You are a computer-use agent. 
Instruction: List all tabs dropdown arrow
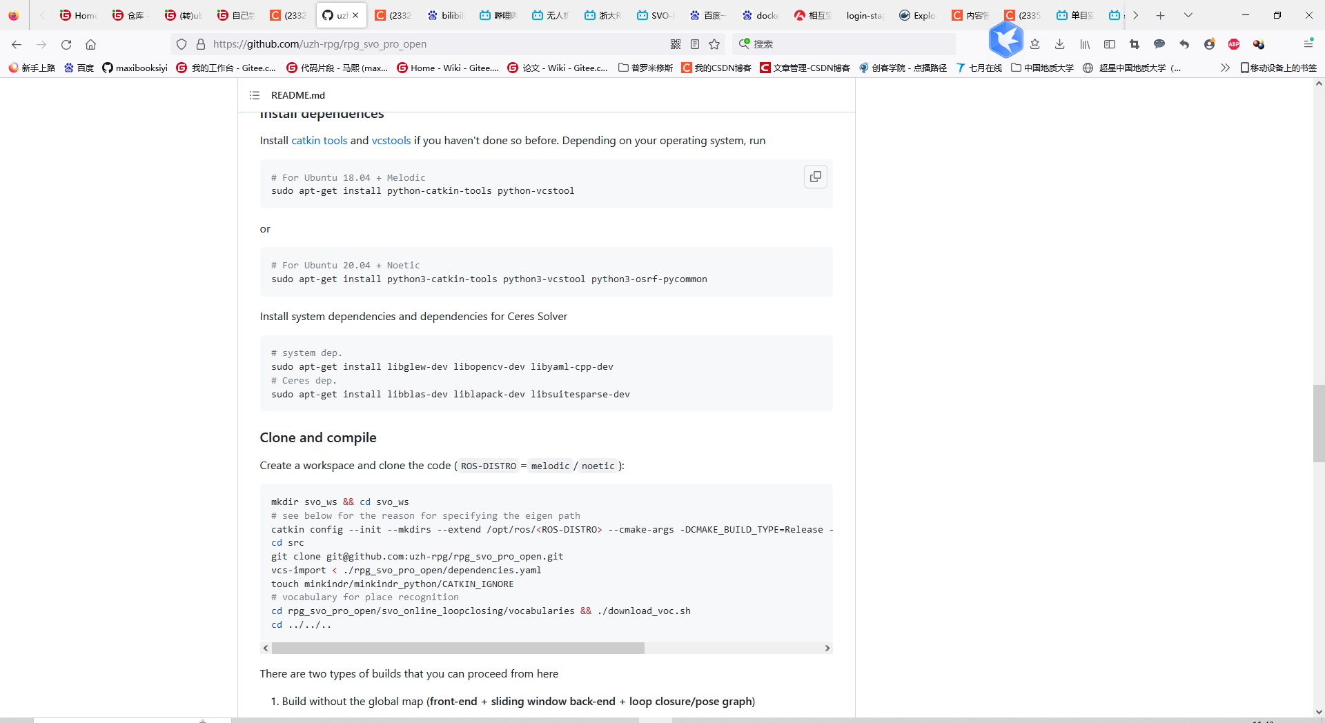click(x=1188, y=15)
